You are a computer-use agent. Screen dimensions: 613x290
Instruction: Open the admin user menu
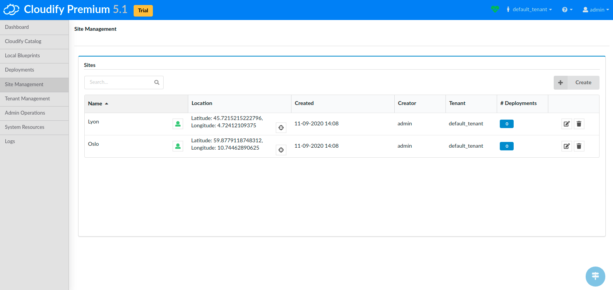596,10
